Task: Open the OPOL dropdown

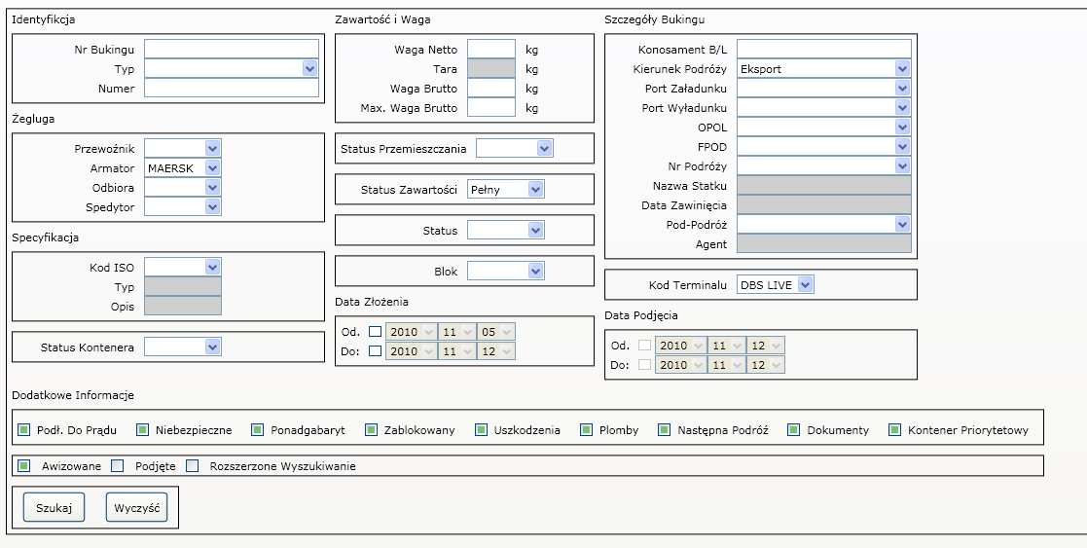Action: point(823,127)
